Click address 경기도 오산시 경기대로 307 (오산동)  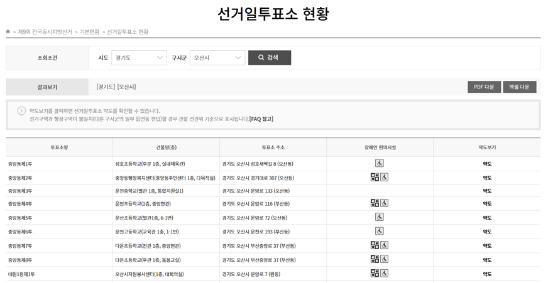258,178
